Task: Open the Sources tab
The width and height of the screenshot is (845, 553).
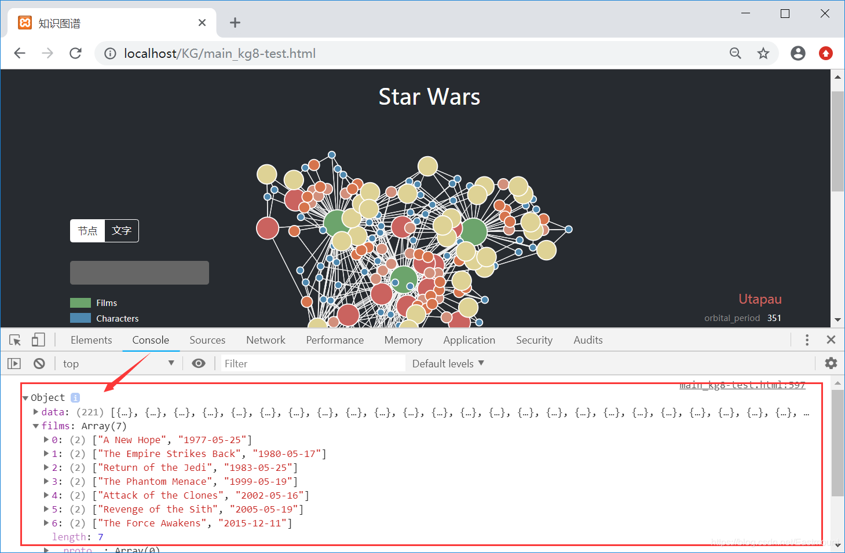Action: (x=207, y=340)
